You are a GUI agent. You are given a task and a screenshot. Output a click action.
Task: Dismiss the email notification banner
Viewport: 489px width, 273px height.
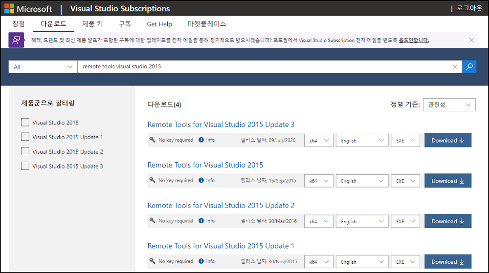coord(471,40)
